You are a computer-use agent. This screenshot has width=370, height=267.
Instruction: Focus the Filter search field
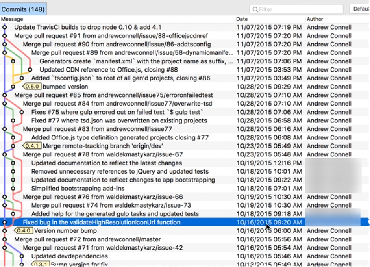[296, 9]
